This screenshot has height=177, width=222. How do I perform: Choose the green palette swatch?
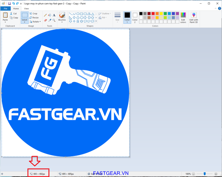click(x=165, y=14)
